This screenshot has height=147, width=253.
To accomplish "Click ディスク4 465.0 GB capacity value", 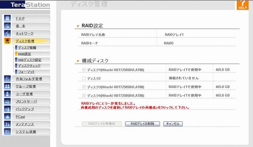I will tap(223, 95).
